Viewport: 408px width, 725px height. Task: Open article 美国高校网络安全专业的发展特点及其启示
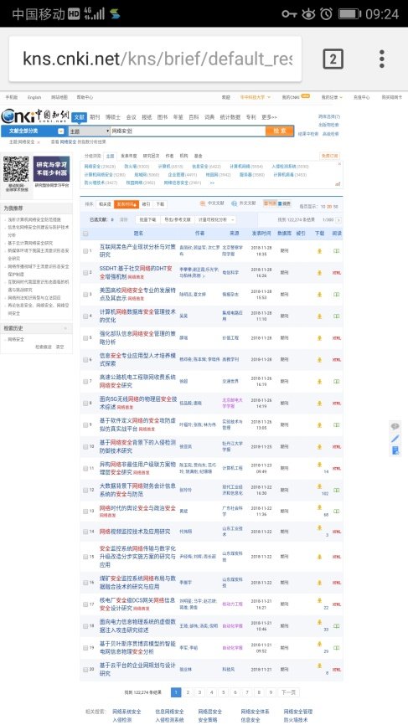(x=138, y=295)
